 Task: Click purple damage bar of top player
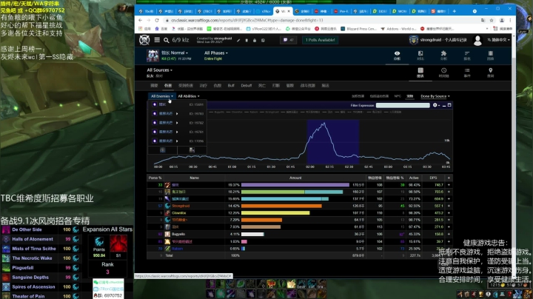pyautogui.click(x=295, y=185)
